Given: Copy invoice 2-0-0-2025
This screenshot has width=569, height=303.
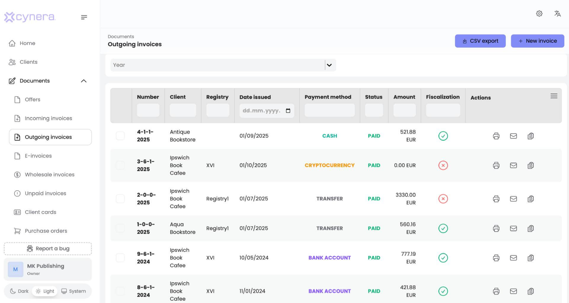Looking at the screenshot, I should [x=530, y=199].
